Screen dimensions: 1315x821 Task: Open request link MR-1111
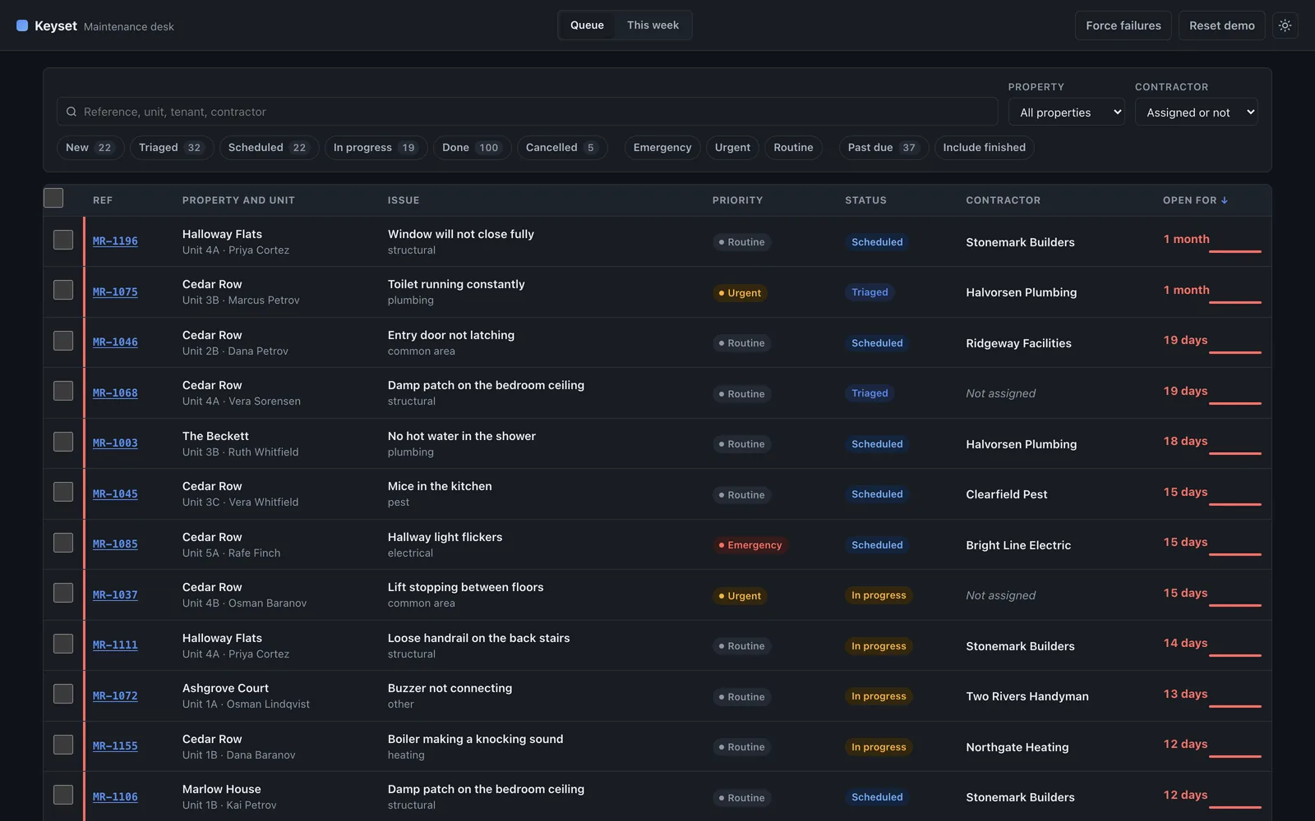[x=115, y=645]
